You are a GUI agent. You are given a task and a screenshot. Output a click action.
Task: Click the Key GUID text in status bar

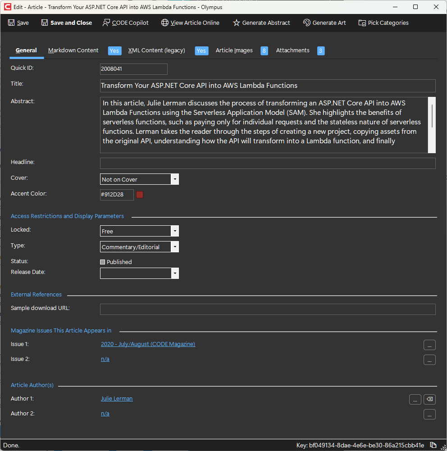pyautogui.click(x=360, y=445)
